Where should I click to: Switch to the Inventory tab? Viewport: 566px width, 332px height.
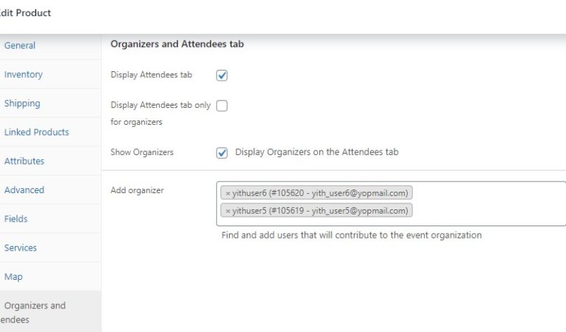pyautogui.click(x=24, y=74)
